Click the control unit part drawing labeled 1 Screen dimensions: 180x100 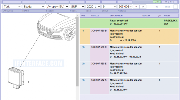tap(16, 78)
